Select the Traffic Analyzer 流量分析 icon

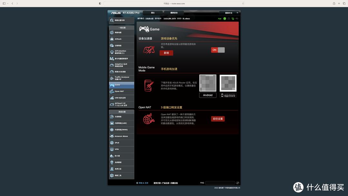[x=112, y=78]
